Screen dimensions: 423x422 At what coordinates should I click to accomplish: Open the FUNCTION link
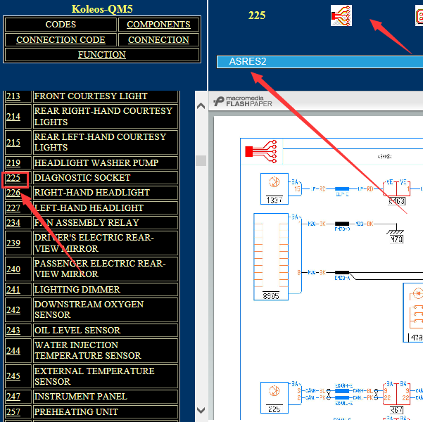pyautogui.click(x=102, y=54)
